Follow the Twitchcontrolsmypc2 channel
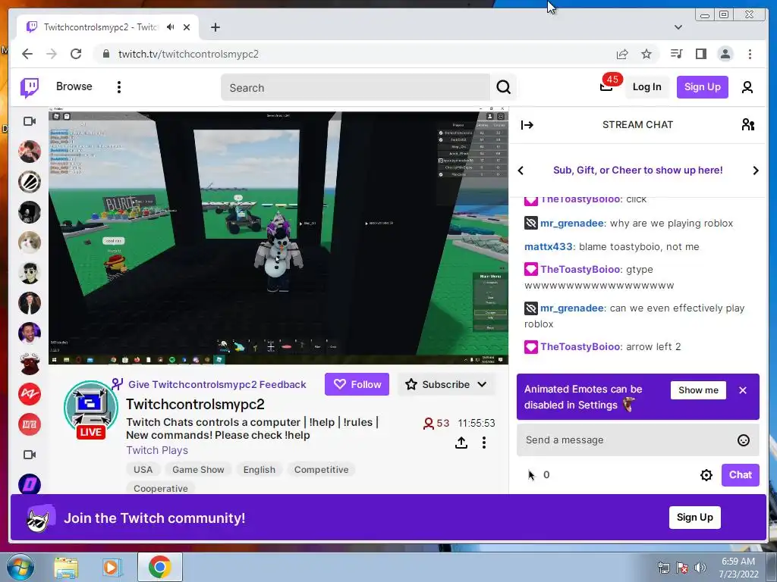 pos(357,384)
